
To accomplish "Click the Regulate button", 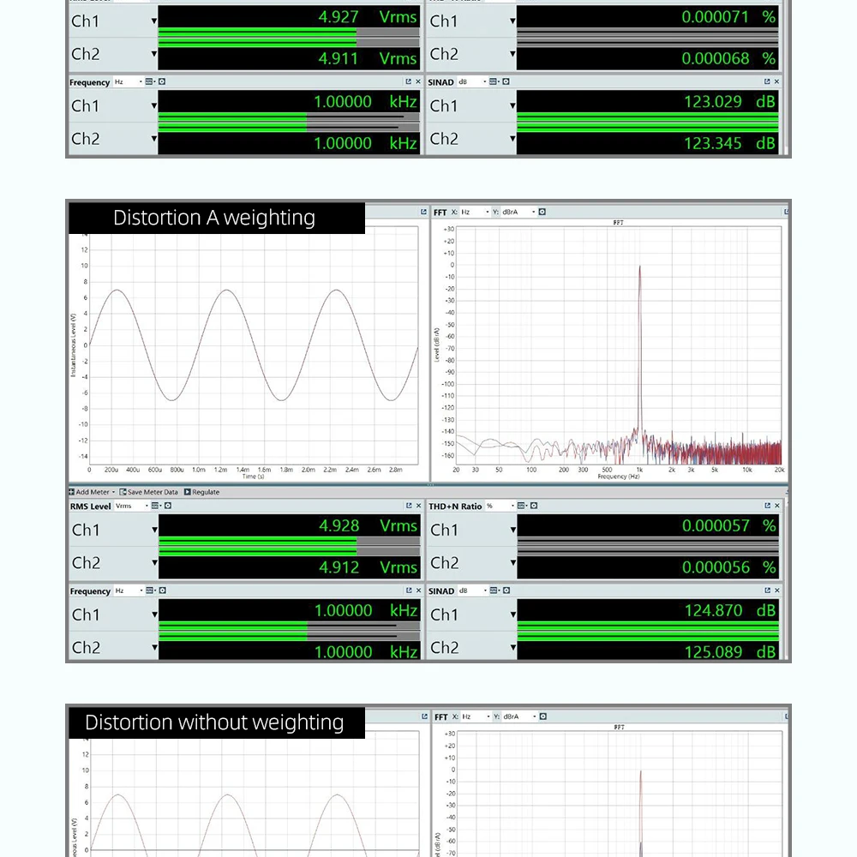I will coord(201,492).
